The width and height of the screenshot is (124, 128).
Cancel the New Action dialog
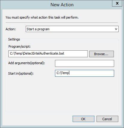(107, 119)
